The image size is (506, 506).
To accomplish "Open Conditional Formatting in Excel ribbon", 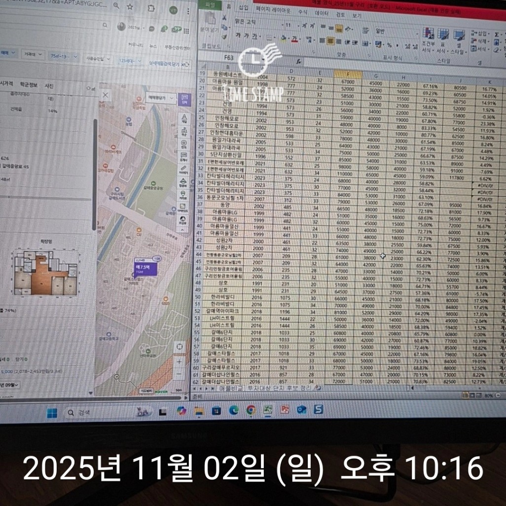I will click(x=428, y=41).
